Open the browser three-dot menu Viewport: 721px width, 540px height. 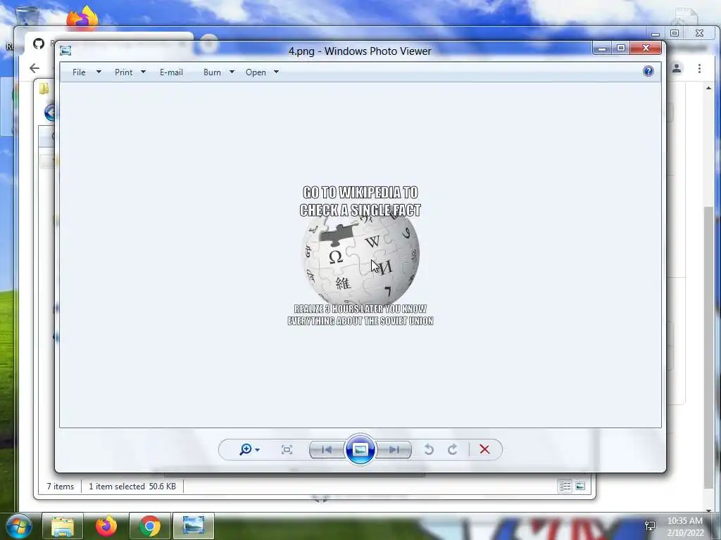tap(699, 68)
